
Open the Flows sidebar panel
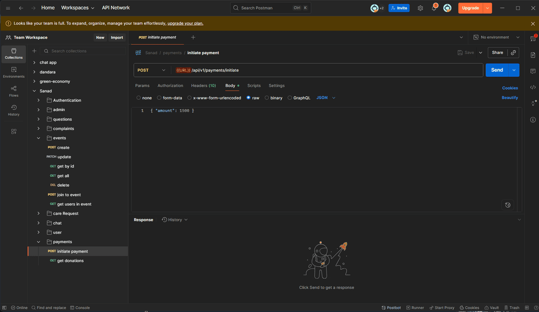pyautogui.click(x=14, y=92)
